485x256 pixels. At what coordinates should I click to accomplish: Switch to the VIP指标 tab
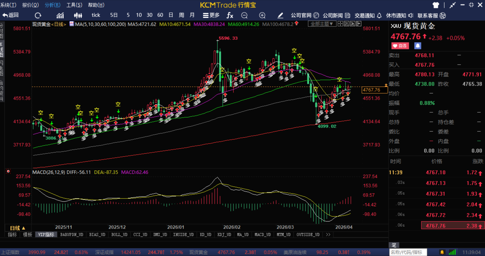46,235
